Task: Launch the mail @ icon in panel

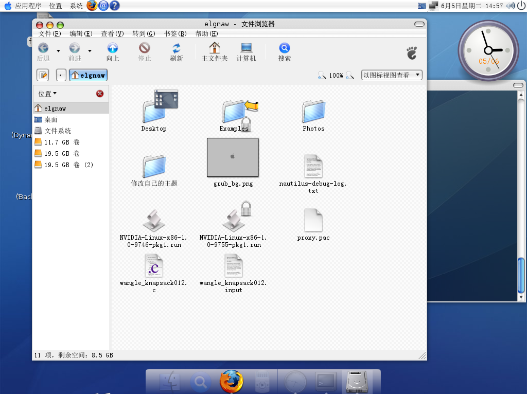Action: 103,5
